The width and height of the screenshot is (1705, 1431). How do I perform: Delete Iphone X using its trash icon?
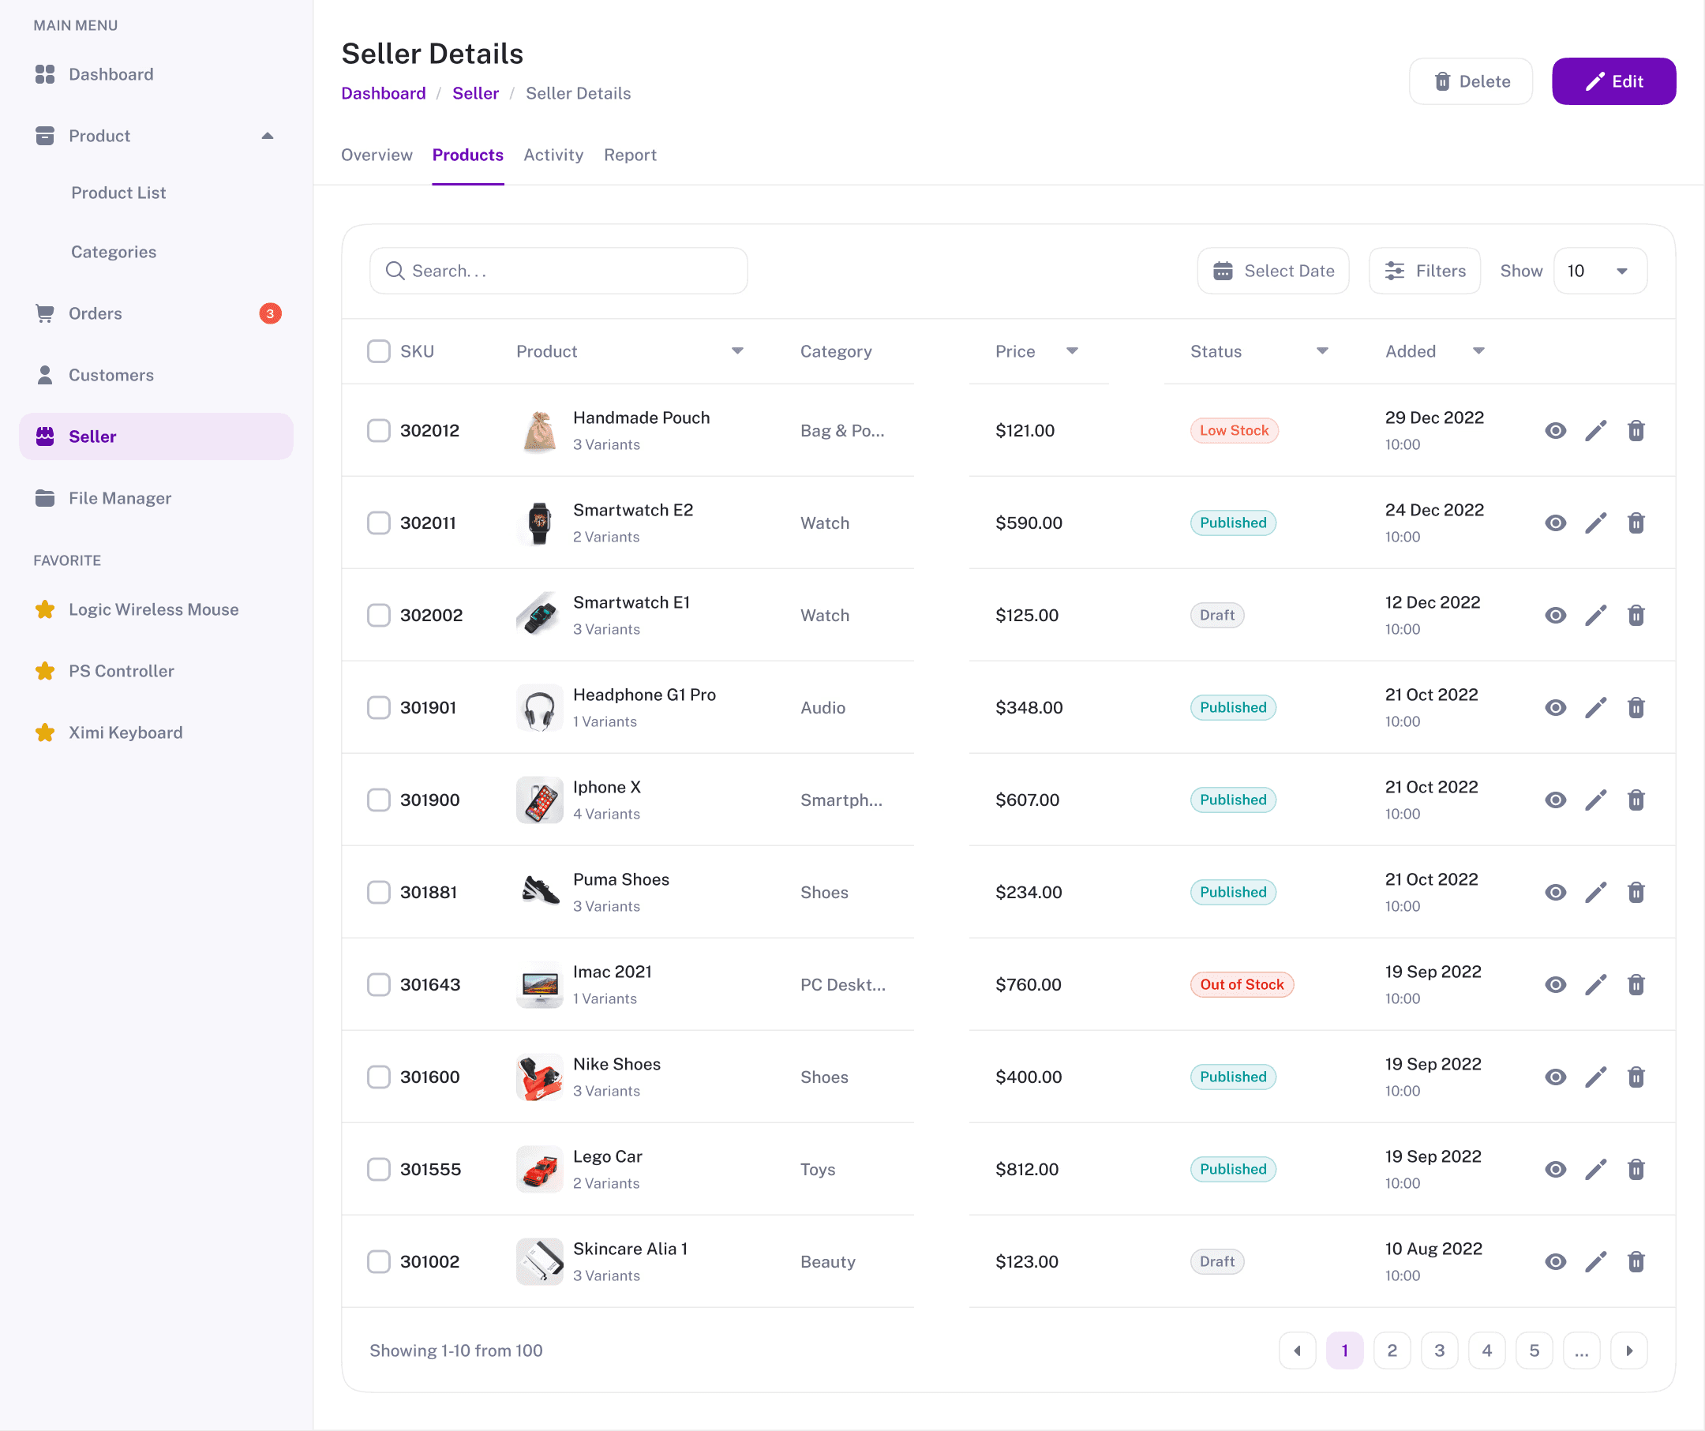click(x=1636, y=800)
